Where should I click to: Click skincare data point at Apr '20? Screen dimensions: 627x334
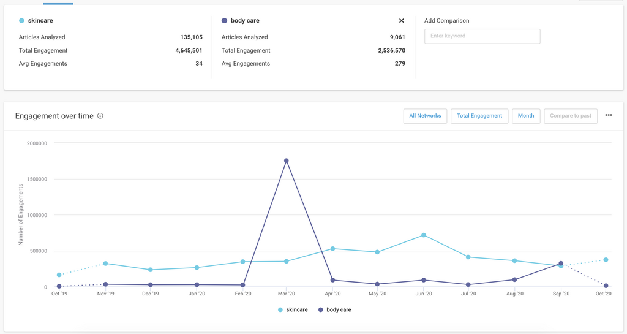pyautogui.click(x=332, y=249)
